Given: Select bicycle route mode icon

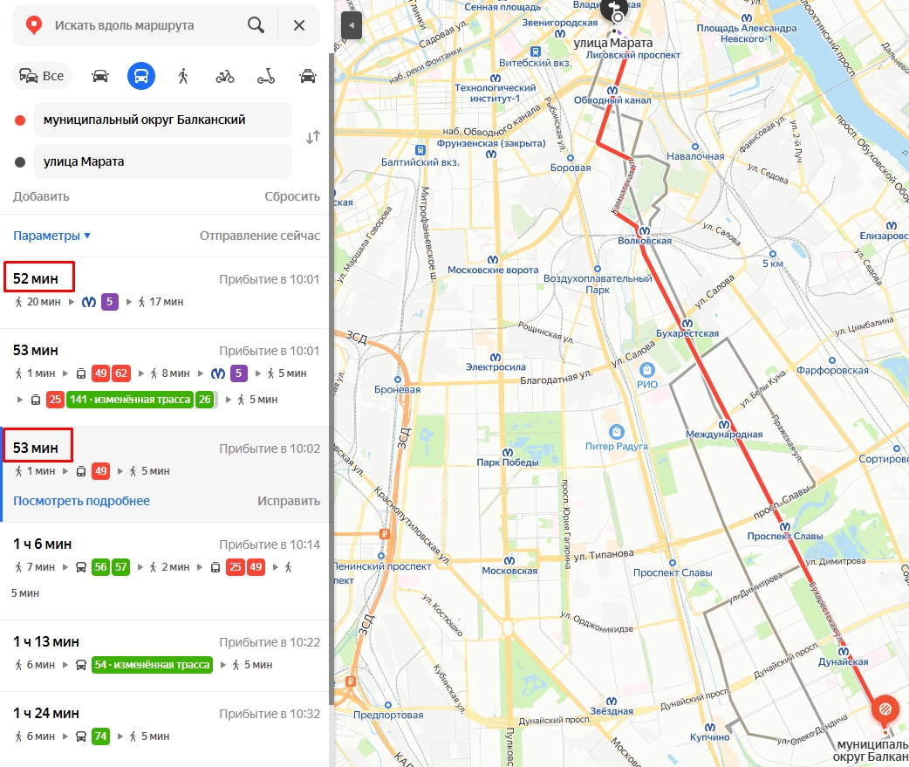Looking at the screenshot, I should 225,76.
